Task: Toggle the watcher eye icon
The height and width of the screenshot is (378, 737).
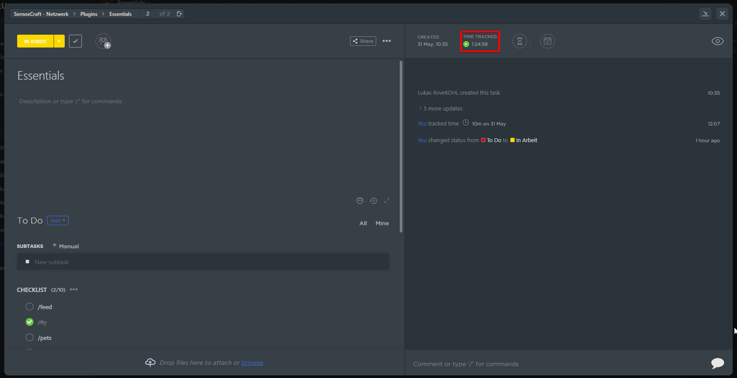Action: pyautogui.click(x=717, y=41)
